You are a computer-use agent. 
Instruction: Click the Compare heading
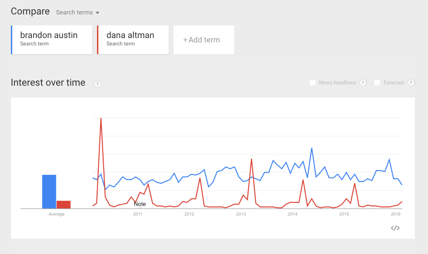[30, 11]
